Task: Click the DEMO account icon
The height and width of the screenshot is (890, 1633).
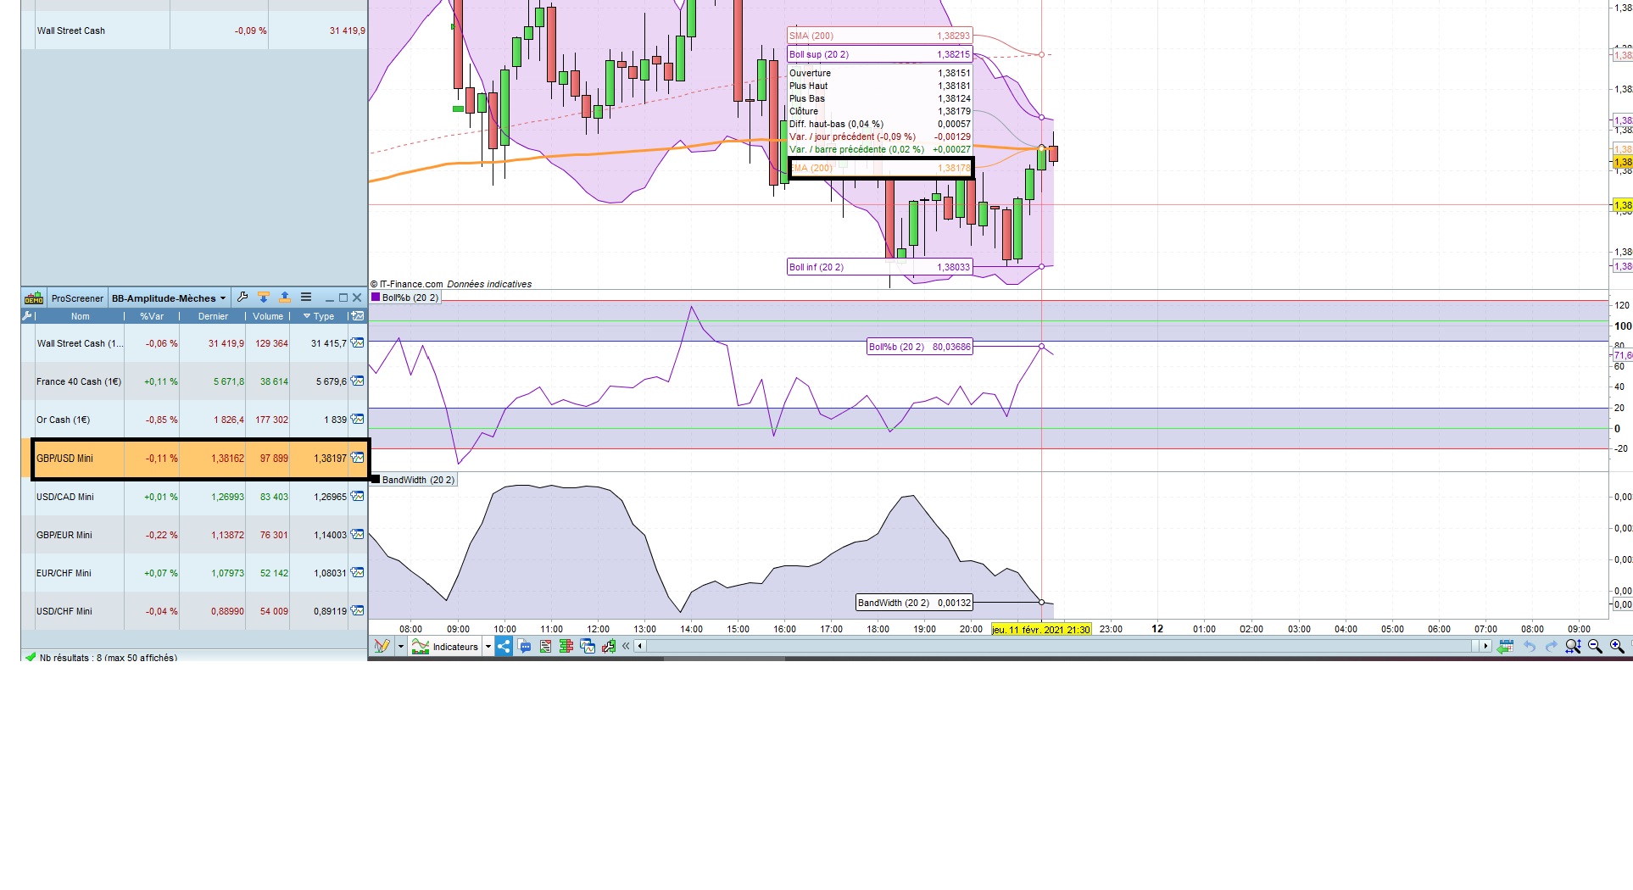Action: coord(34,298)
